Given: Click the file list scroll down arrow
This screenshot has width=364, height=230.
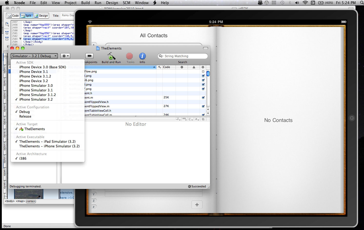Looking at the screenshot, I should pyautogui.click(x=208, y=113).
